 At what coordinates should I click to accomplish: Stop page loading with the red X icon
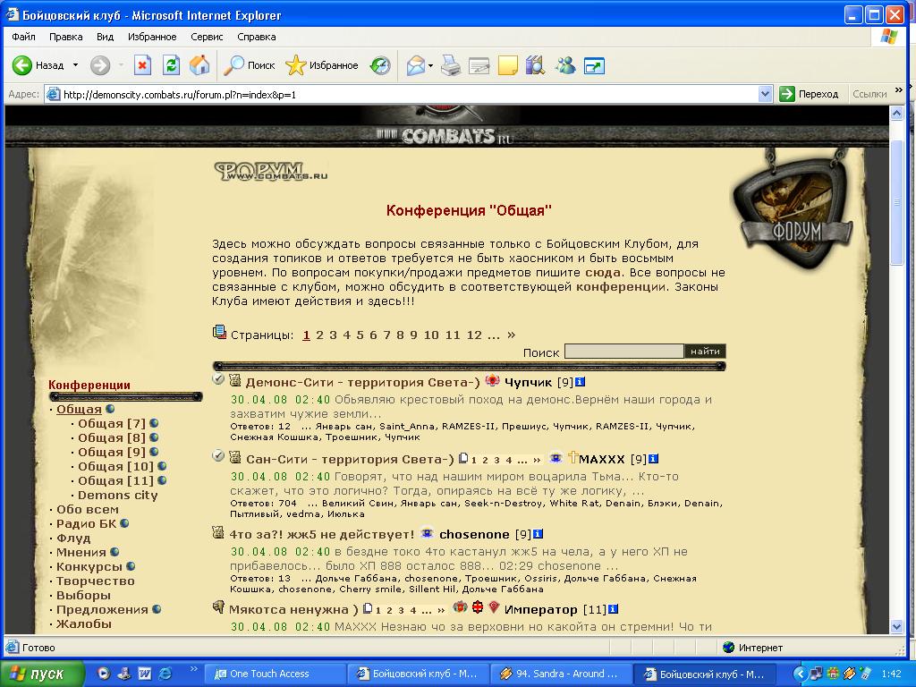coord(142,65)
